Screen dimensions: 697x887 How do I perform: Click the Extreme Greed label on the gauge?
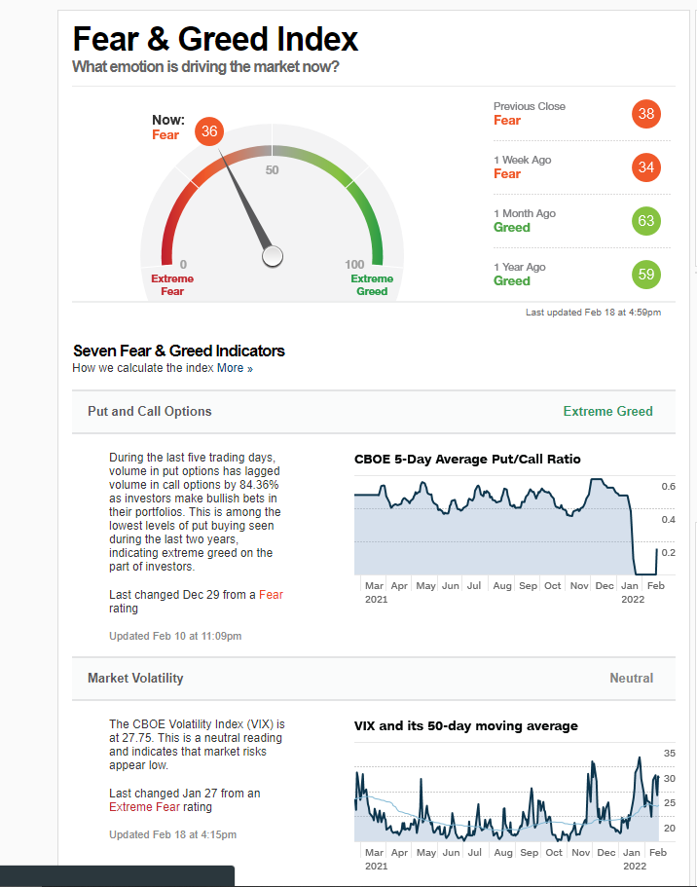pos(372,284)
